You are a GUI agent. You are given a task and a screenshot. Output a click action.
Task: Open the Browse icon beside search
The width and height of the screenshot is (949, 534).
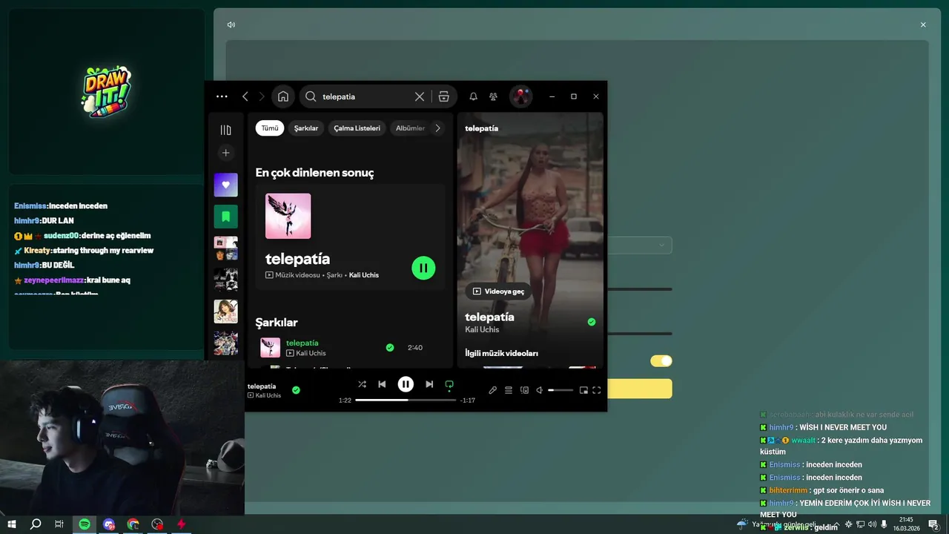pos(443,96)
